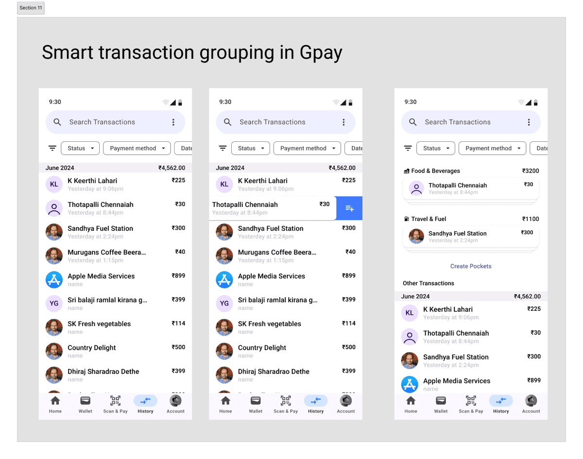The height and width of the screenshot is (459, 583).
Task: Click Search Transactions field in third phone
Action: click(471, 122)
